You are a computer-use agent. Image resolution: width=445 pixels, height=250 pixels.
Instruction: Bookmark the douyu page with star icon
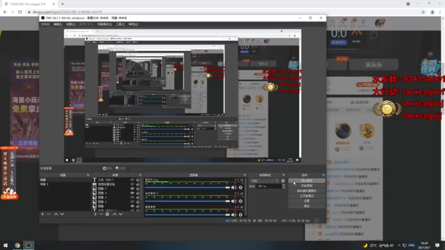423,12
